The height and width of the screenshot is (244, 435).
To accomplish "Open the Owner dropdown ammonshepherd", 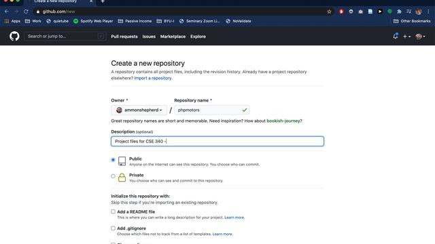I will pos(139,110).
